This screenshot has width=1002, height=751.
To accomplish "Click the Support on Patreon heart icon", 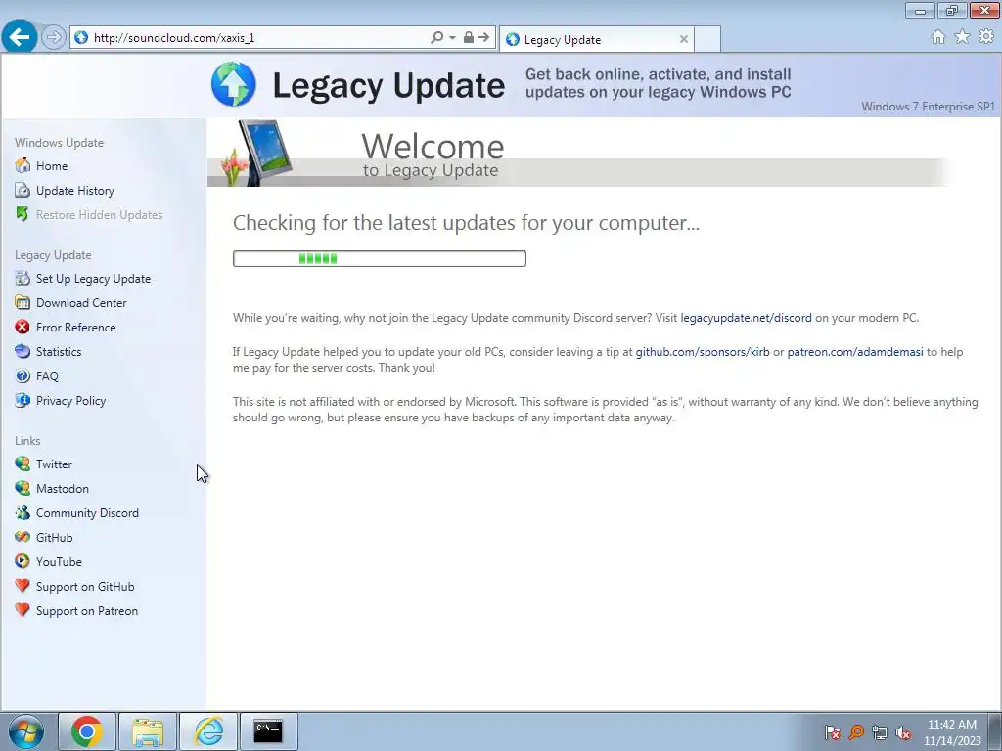I will click(x=23, y=610).
